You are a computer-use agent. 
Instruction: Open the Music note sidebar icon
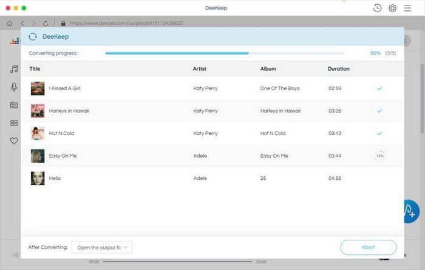(14, 69)
